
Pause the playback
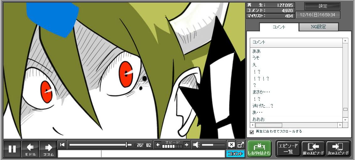[x=12, y=149]
